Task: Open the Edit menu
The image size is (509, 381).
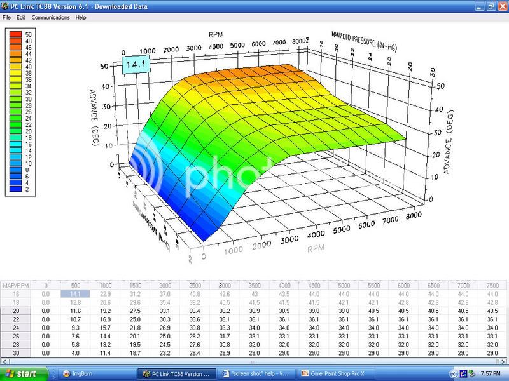Action: tap(21, 18)
